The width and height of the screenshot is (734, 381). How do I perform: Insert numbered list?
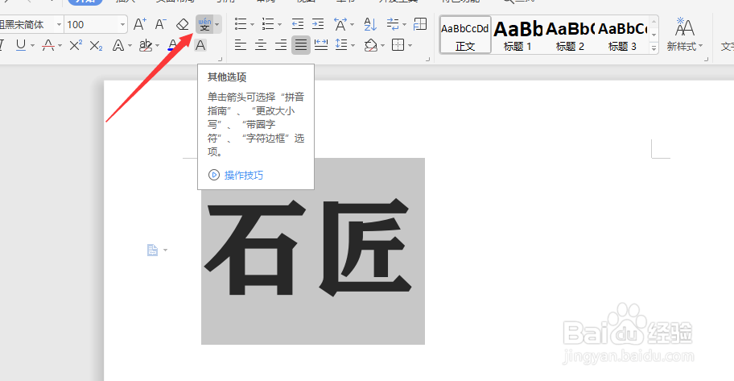(x=268, y=24)
